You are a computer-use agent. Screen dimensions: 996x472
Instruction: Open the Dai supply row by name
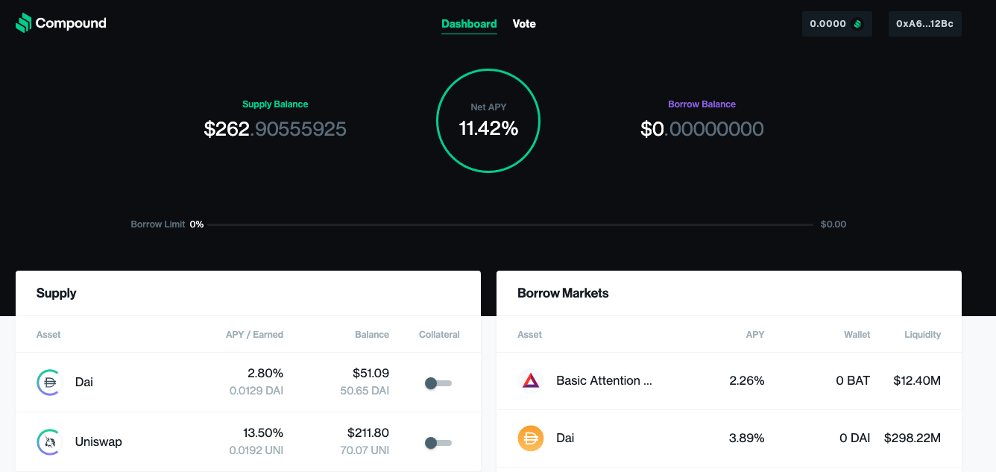point(84,382)
